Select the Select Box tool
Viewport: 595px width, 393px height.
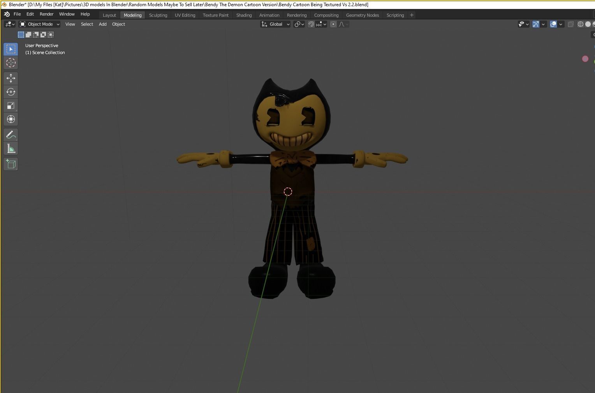(11, 49)
